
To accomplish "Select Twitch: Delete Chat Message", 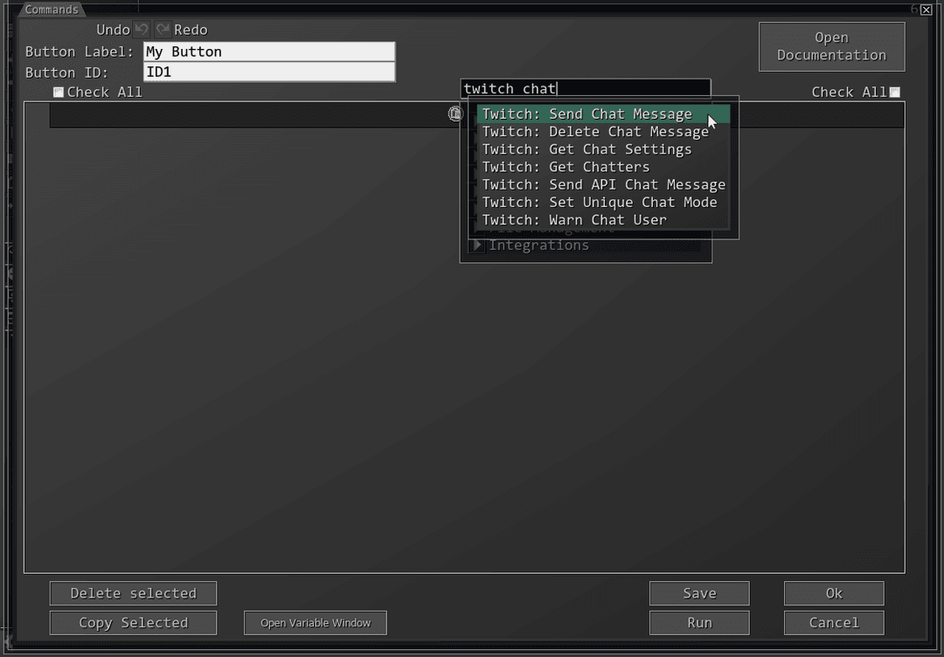I will tap(603, 132).
